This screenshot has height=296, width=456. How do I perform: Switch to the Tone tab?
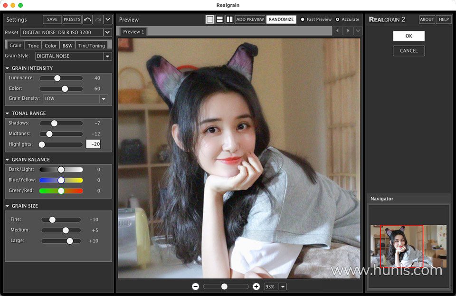click(x=33, y=46)
